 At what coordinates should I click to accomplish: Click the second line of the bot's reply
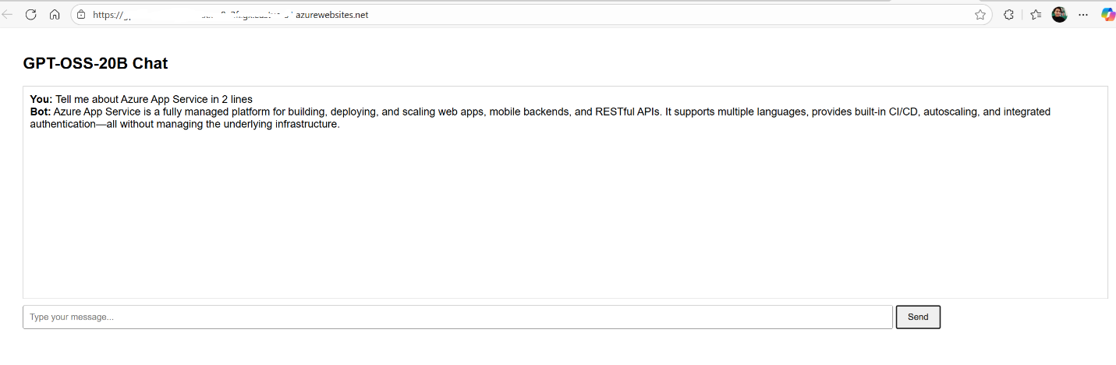(x=185, y=124)
